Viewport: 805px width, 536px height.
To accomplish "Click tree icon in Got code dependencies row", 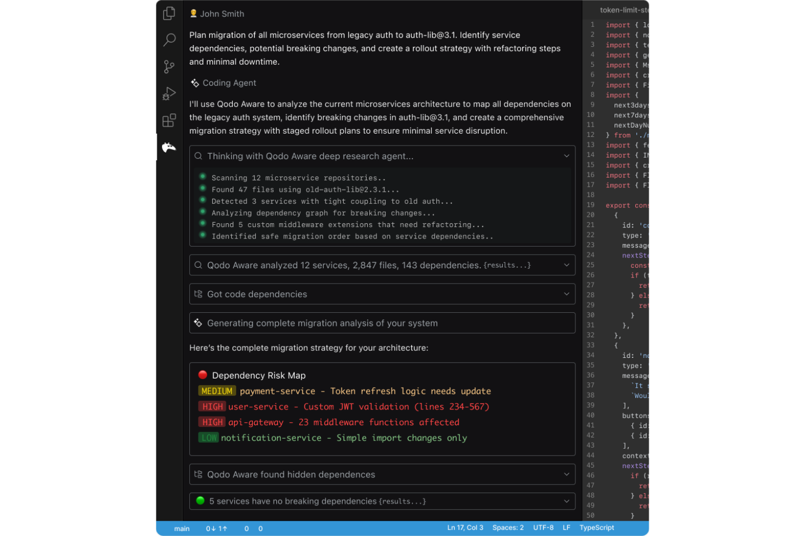I will (199, 294).
